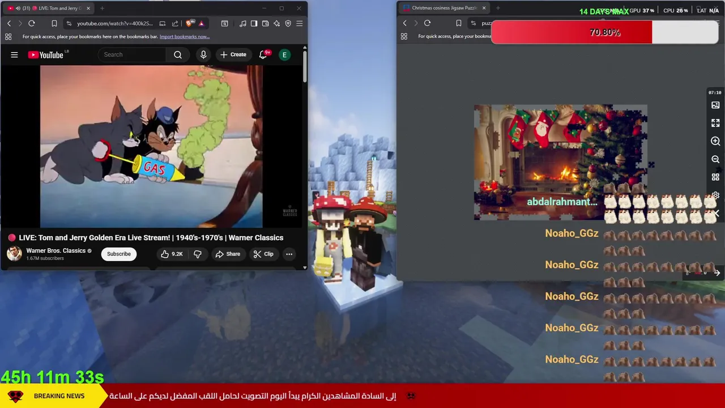Image resolution: width=725 pixels, height=408 pixels.
Task: Click the Christmas fireplace puzzle image
Action: coord(560,161)
